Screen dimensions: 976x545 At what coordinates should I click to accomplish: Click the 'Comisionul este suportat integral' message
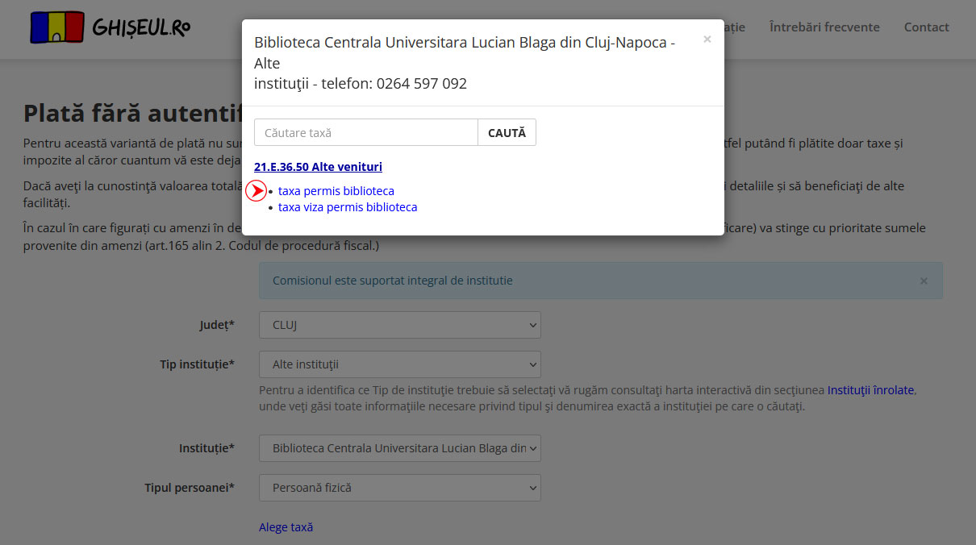[x=393, y=281]
